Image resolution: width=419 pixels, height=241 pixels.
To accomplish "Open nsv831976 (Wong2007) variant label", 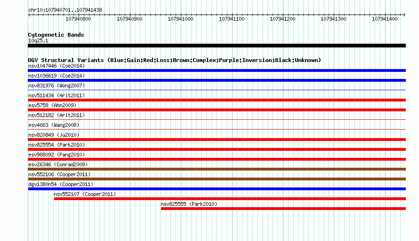I will [x=56, y=86].
